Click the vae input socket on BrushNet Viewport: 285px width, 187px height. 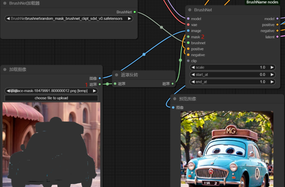tap(188, 25)
